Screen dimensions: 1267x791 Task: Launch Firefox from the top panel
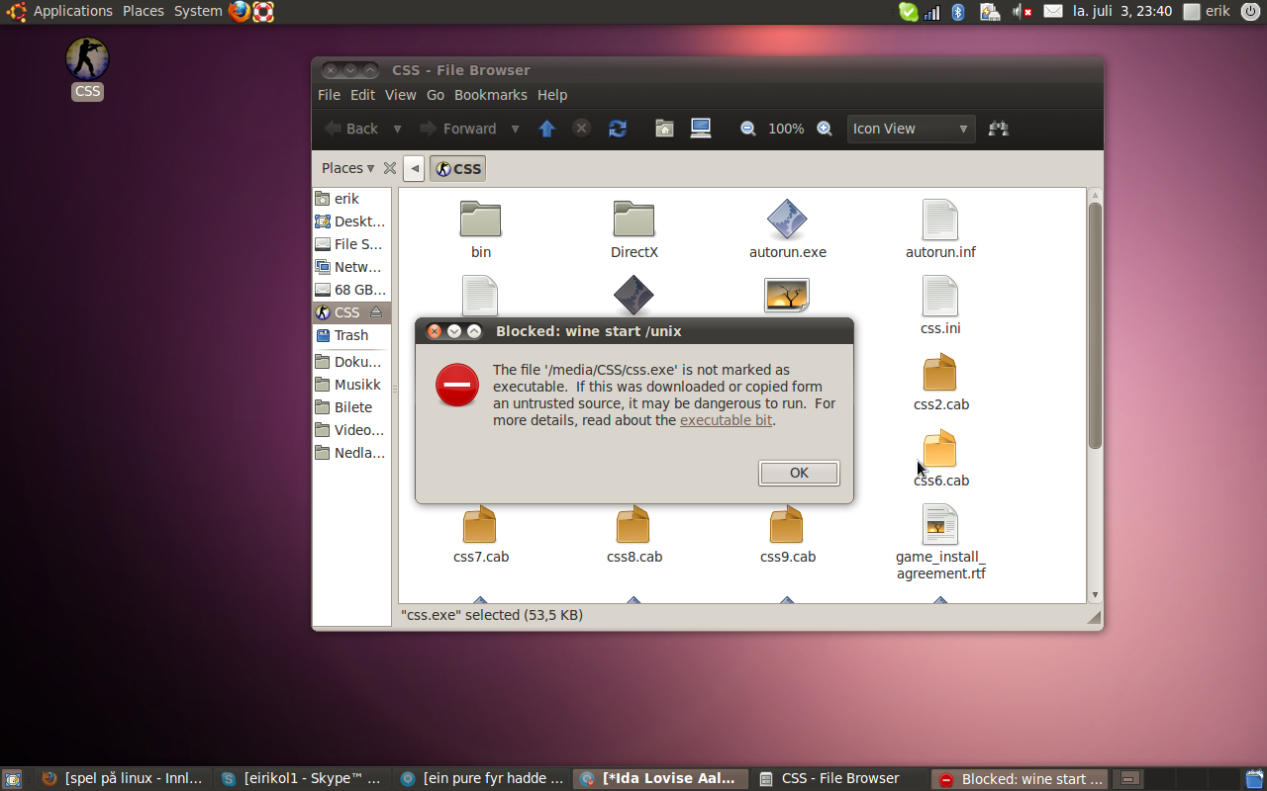click(240, 12)
